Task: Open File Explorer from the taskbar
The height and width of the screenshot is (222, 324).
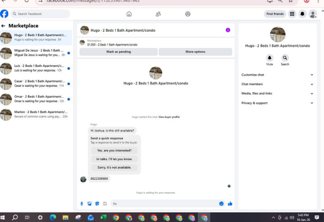Action: 66,217
